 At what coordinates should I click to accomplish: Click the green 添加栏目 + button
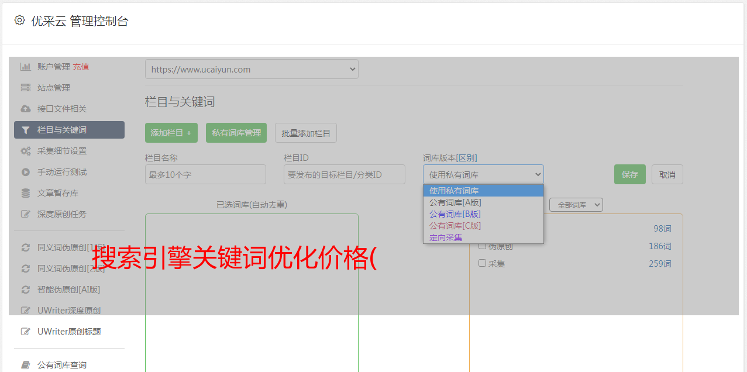171,133
